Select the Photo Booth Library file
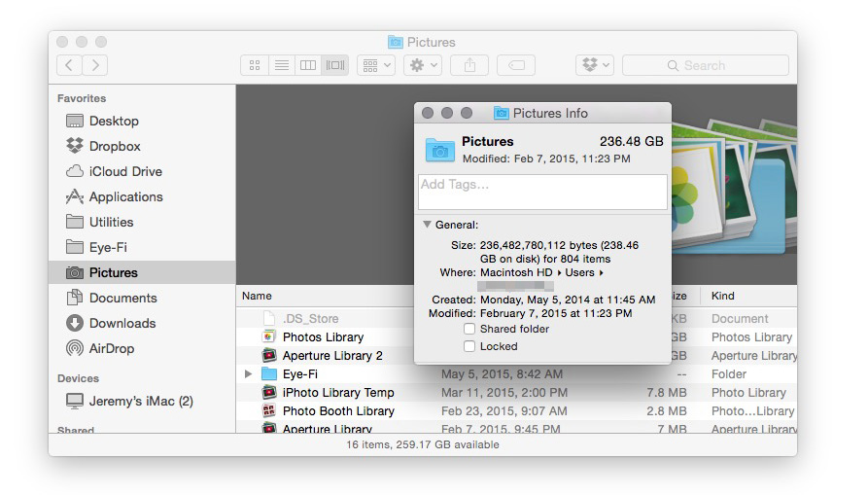Screen dimensions: 868x495 click(338, 410)
